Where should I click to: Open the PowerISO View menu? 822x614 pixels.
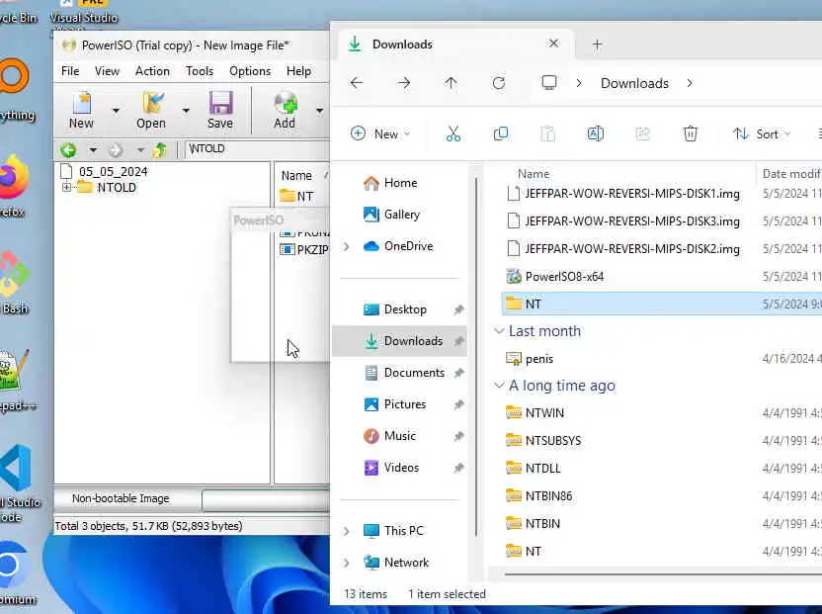tap(107, 71)
